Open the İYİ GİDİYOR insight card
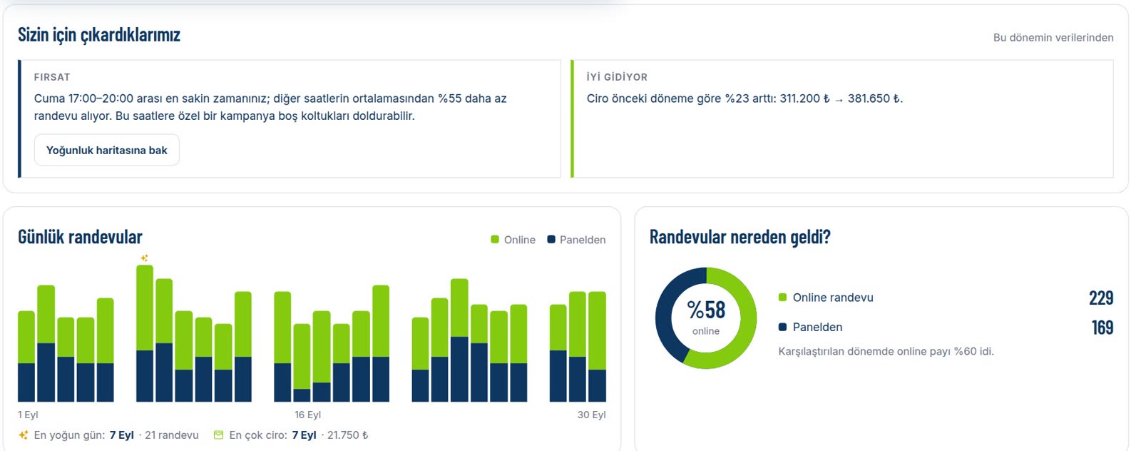The image size is (1141, 451). (x=842, y=118)
